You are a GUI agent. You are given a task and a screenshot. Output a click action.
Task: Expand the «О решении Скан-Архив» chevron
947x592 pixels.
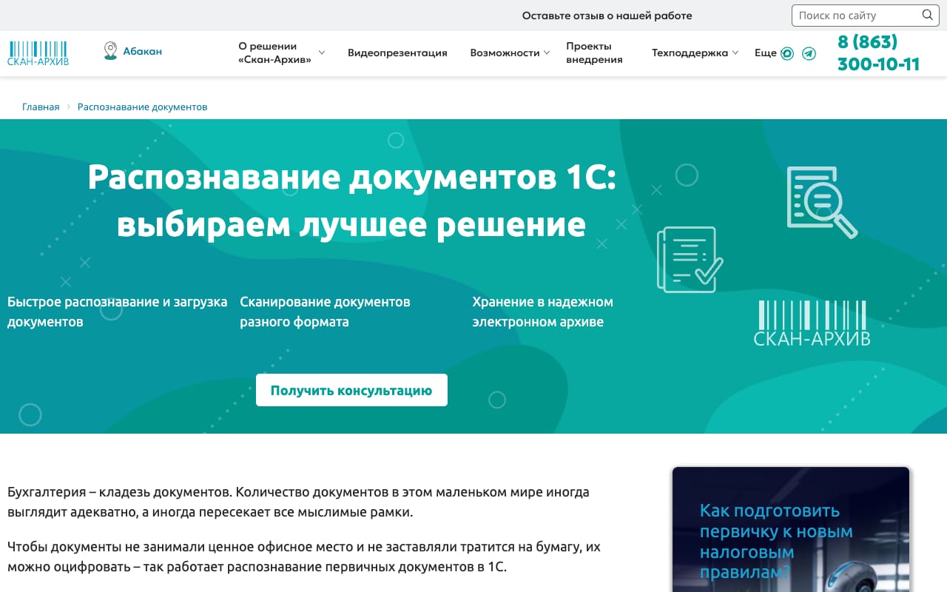[x=322, y=53]
